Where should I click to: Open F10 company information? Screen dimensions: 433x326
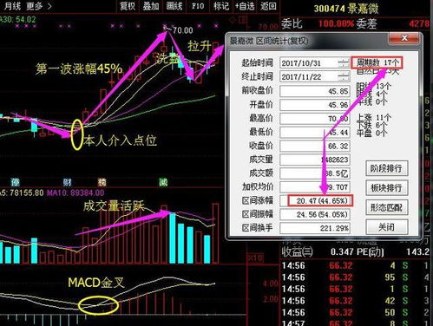(198, 6)
